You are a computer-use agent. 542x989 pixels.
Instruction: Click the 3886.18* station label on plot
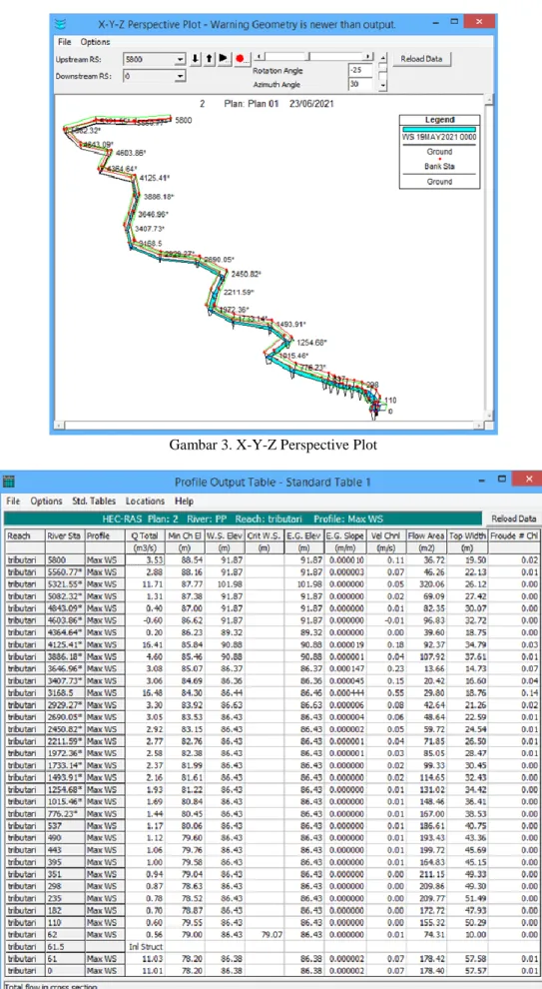[159, 196]
